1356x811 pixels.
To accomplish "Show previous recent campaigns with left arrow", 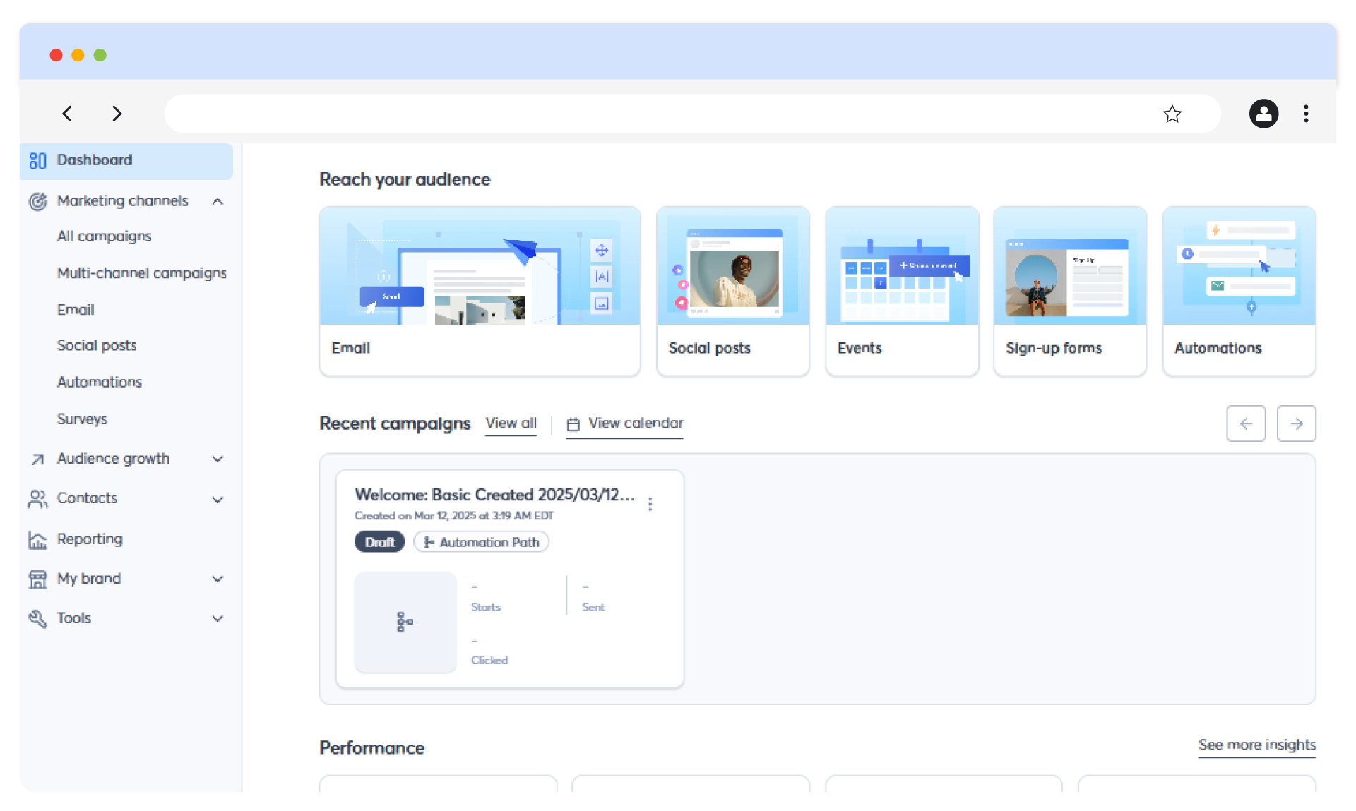I will point(1246,423).
